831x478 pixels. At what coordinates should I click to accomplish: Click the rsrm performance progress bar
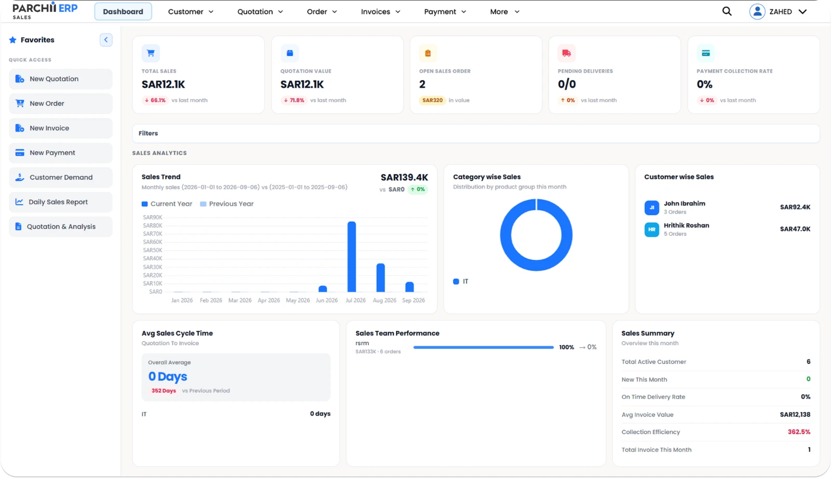(x=484, y=348)
